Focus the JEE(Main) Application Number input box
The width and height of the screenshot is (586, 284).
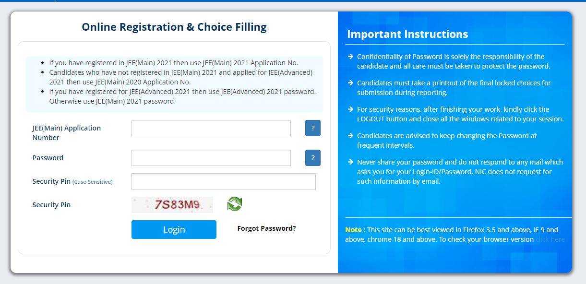coord(211,128)
